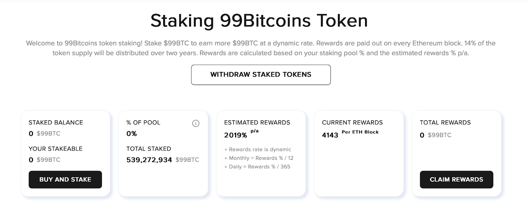The image size is (529, 214).
Task: Click the Total Staked value 539,272,934
Action: click(x=149, y=160)
